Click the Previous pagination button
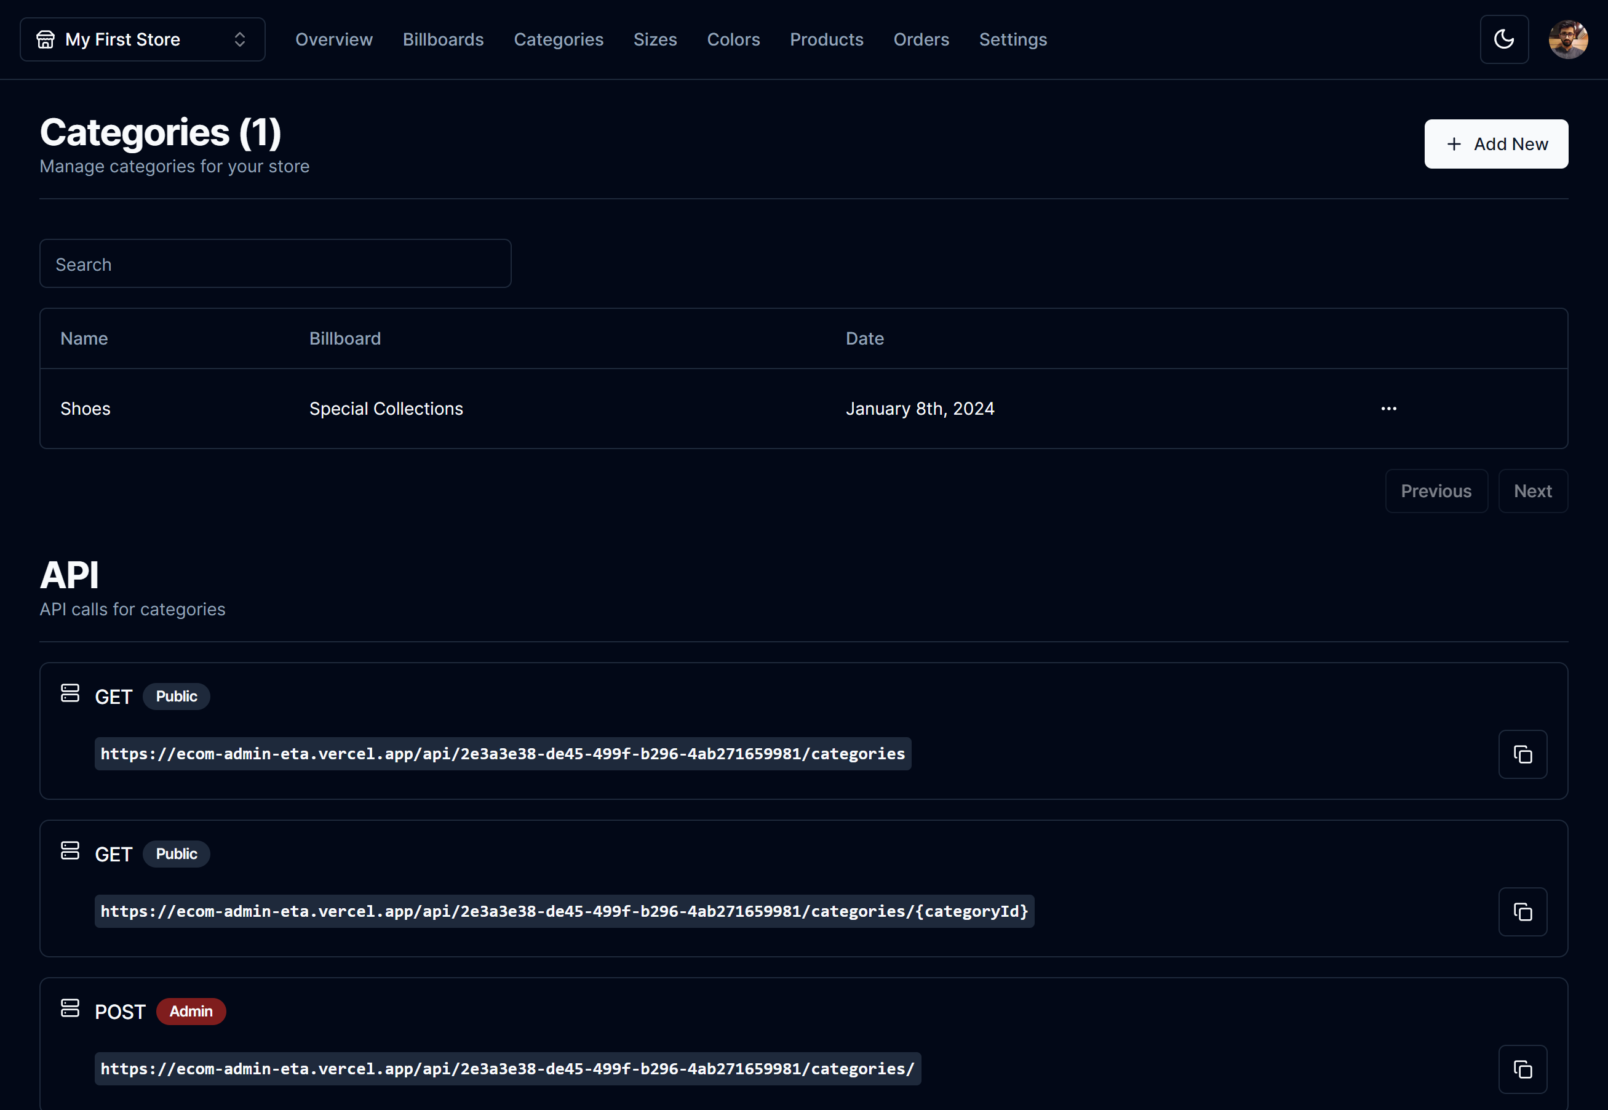This screenshot has height=1110, width=1608. (x=1436, y=491)
